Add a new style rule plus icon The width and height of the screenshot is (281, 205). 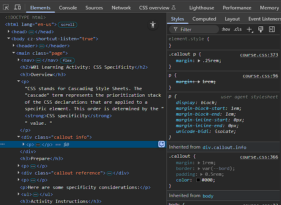coord(250,30)
